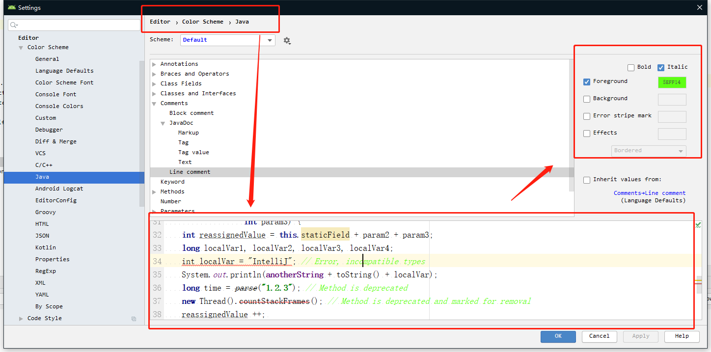The height and width of the screenshot is (352, 711).
Task: Enable the Effects checkbox
Action: (587, 134)
